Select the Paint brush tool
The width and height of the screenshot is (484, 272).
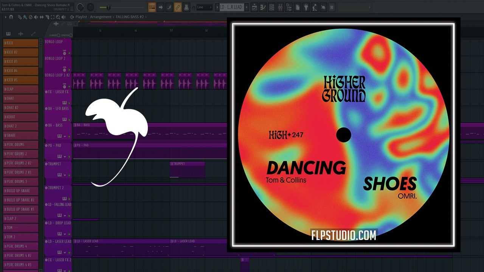25,17
